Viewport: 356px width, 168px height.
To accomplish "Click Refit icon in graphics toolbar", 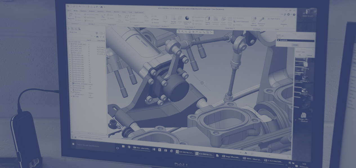I will click(x=179, y=32).
